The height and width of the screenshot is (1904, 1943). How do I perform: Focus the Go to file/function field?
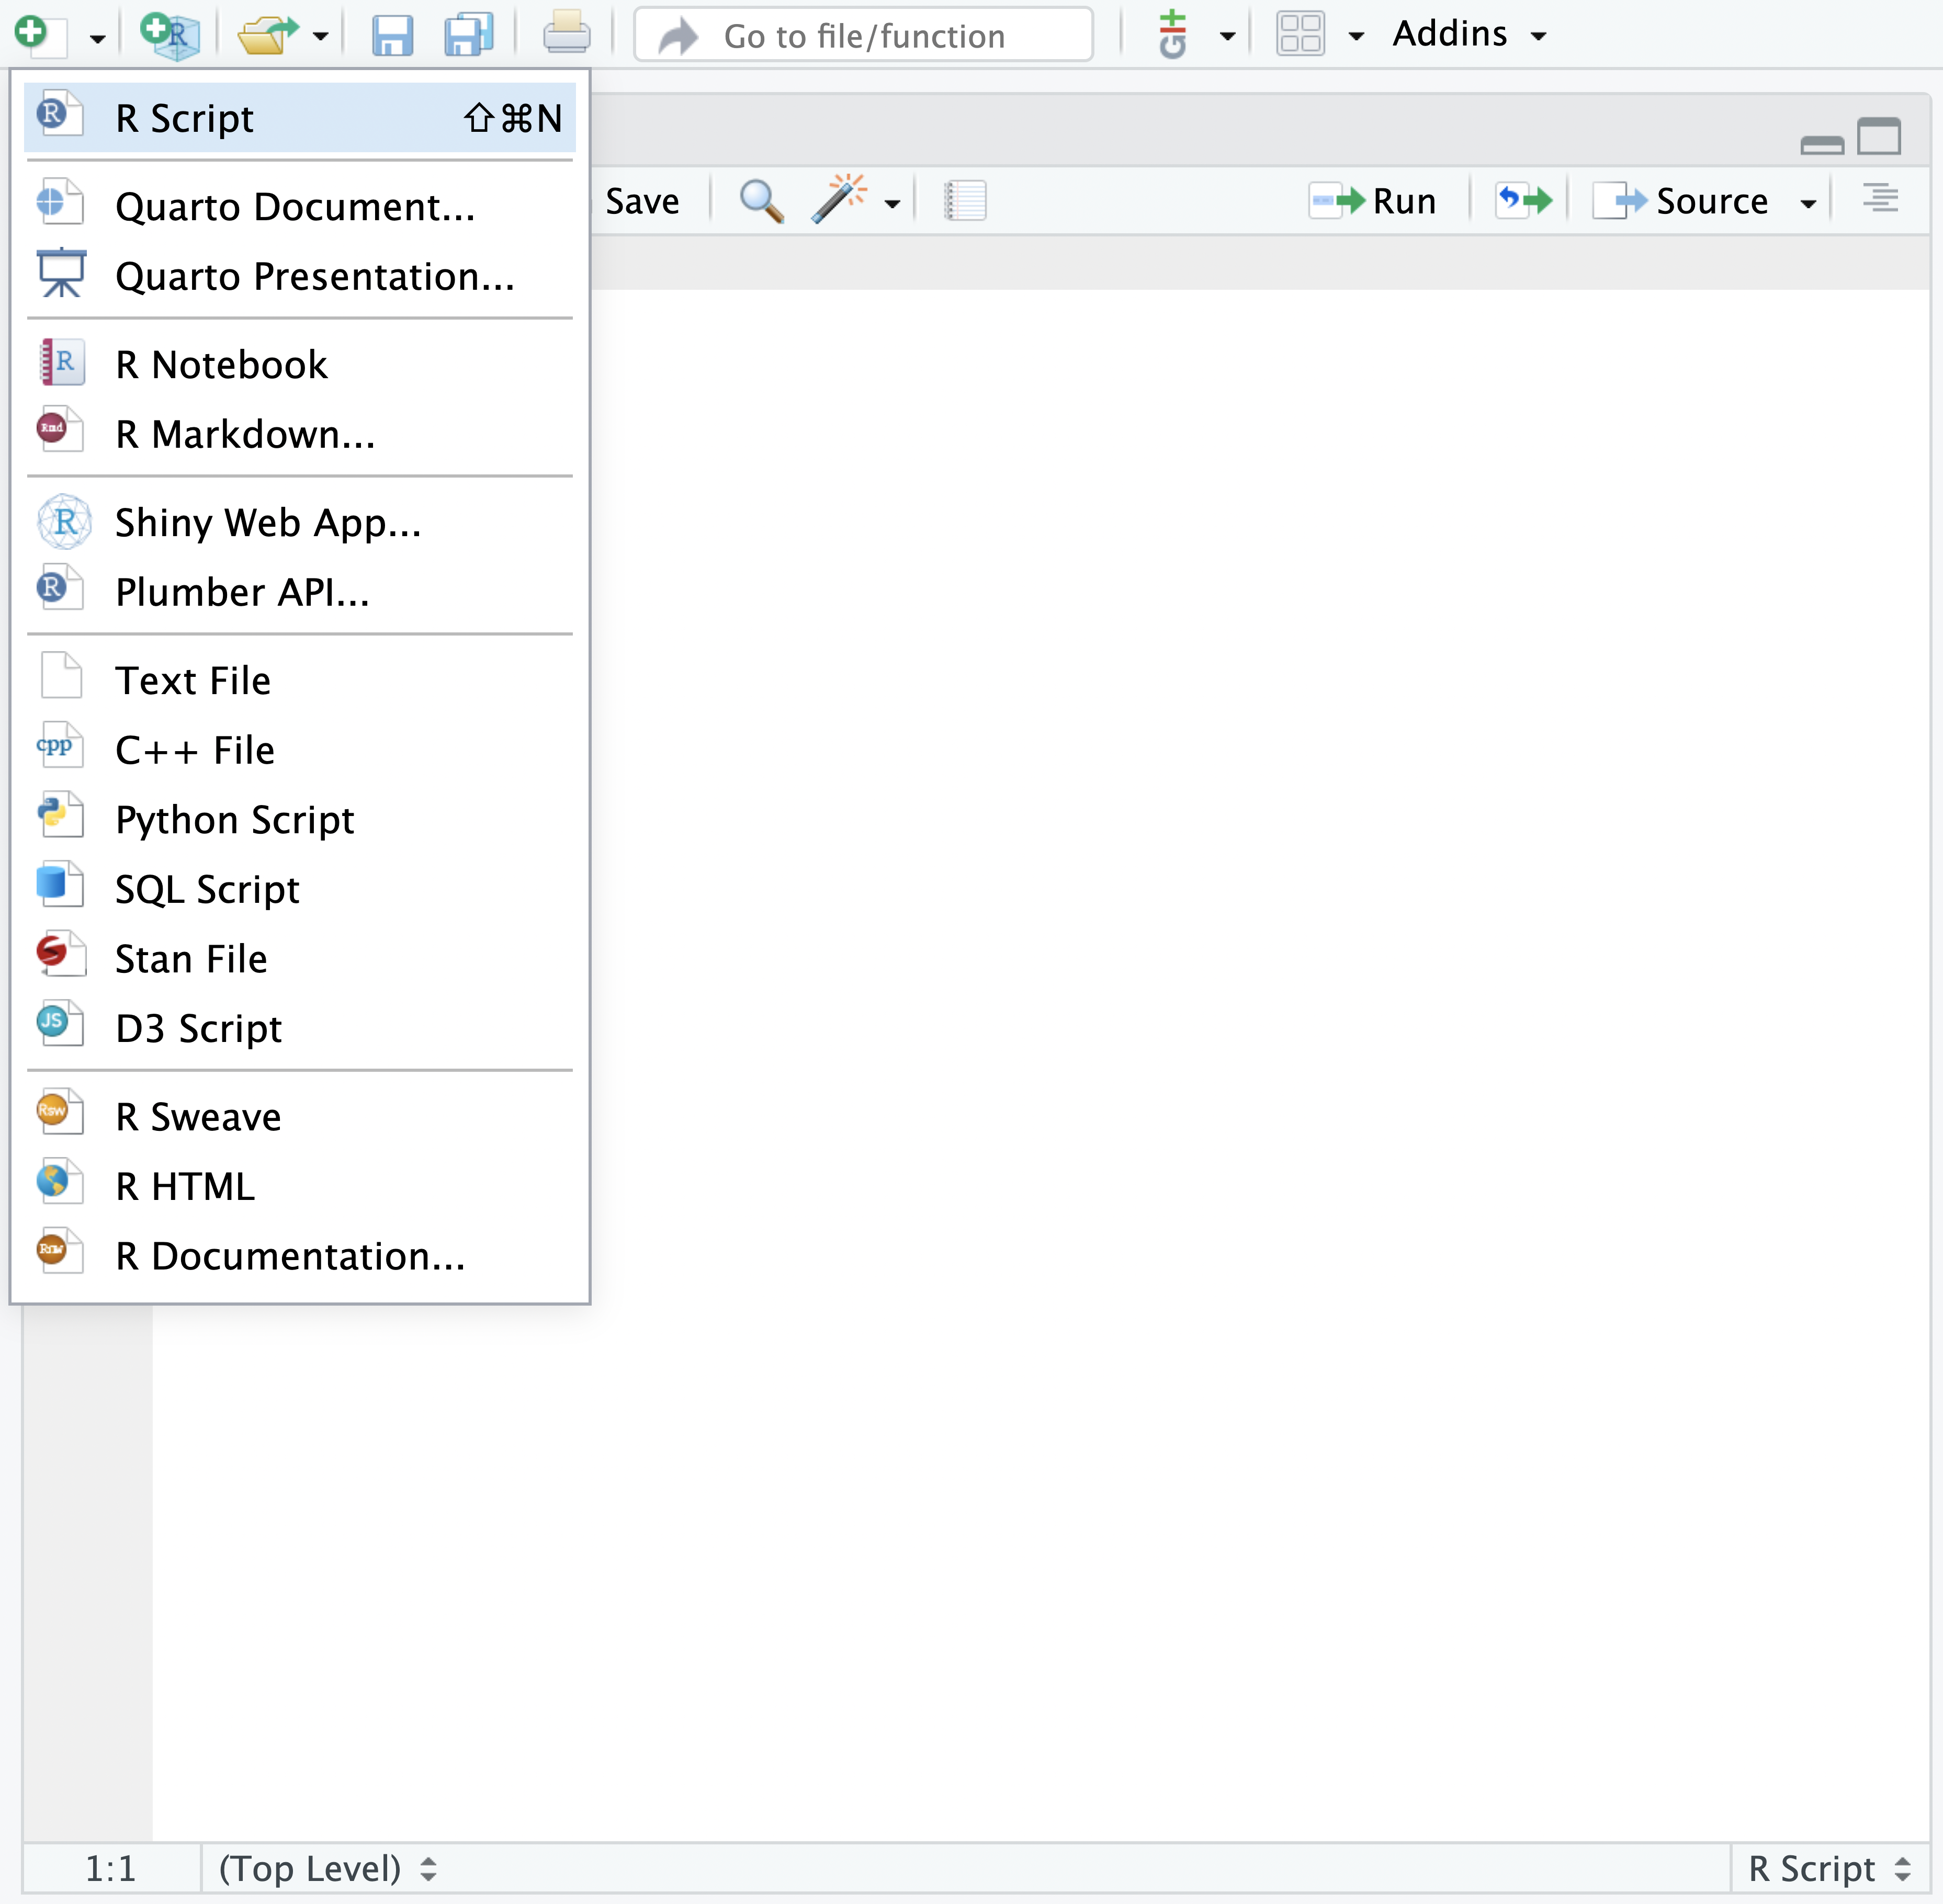click(864, 35)
